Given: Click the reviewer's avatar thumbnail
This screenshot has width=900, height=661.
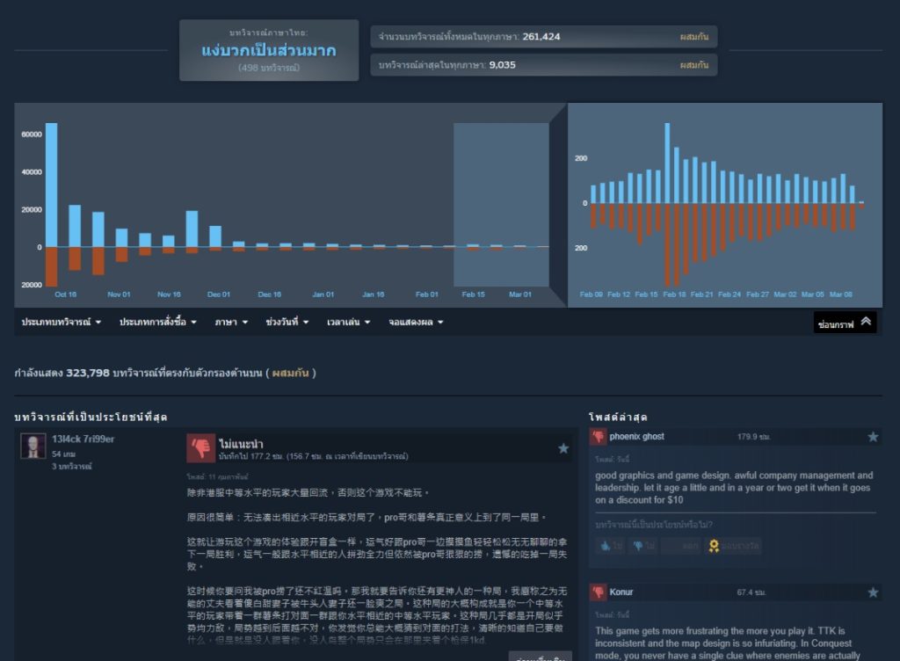Looking at the screenshot, I should [33, 446].
